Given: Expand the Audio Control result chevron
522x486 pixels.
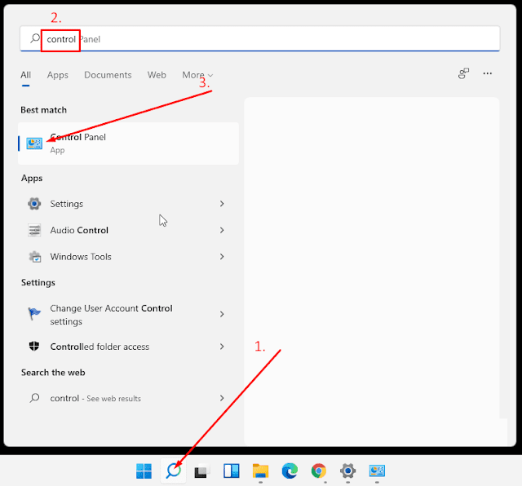Looking at the screenshot, I should (222, 230).
